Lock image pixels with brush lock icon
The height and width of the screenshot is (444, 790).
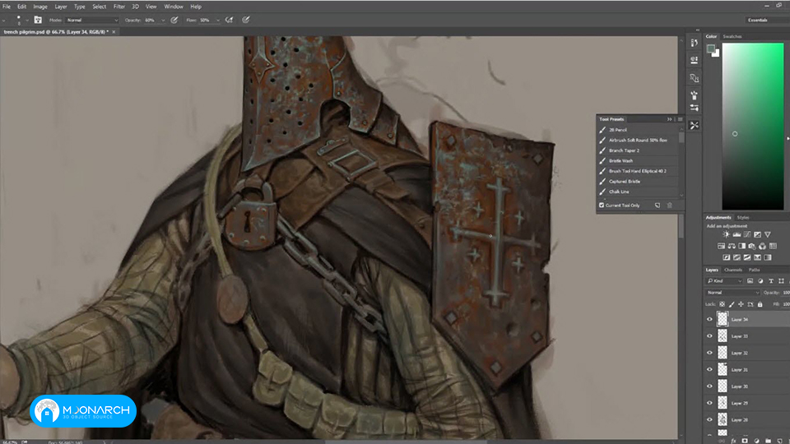point(732,304)
